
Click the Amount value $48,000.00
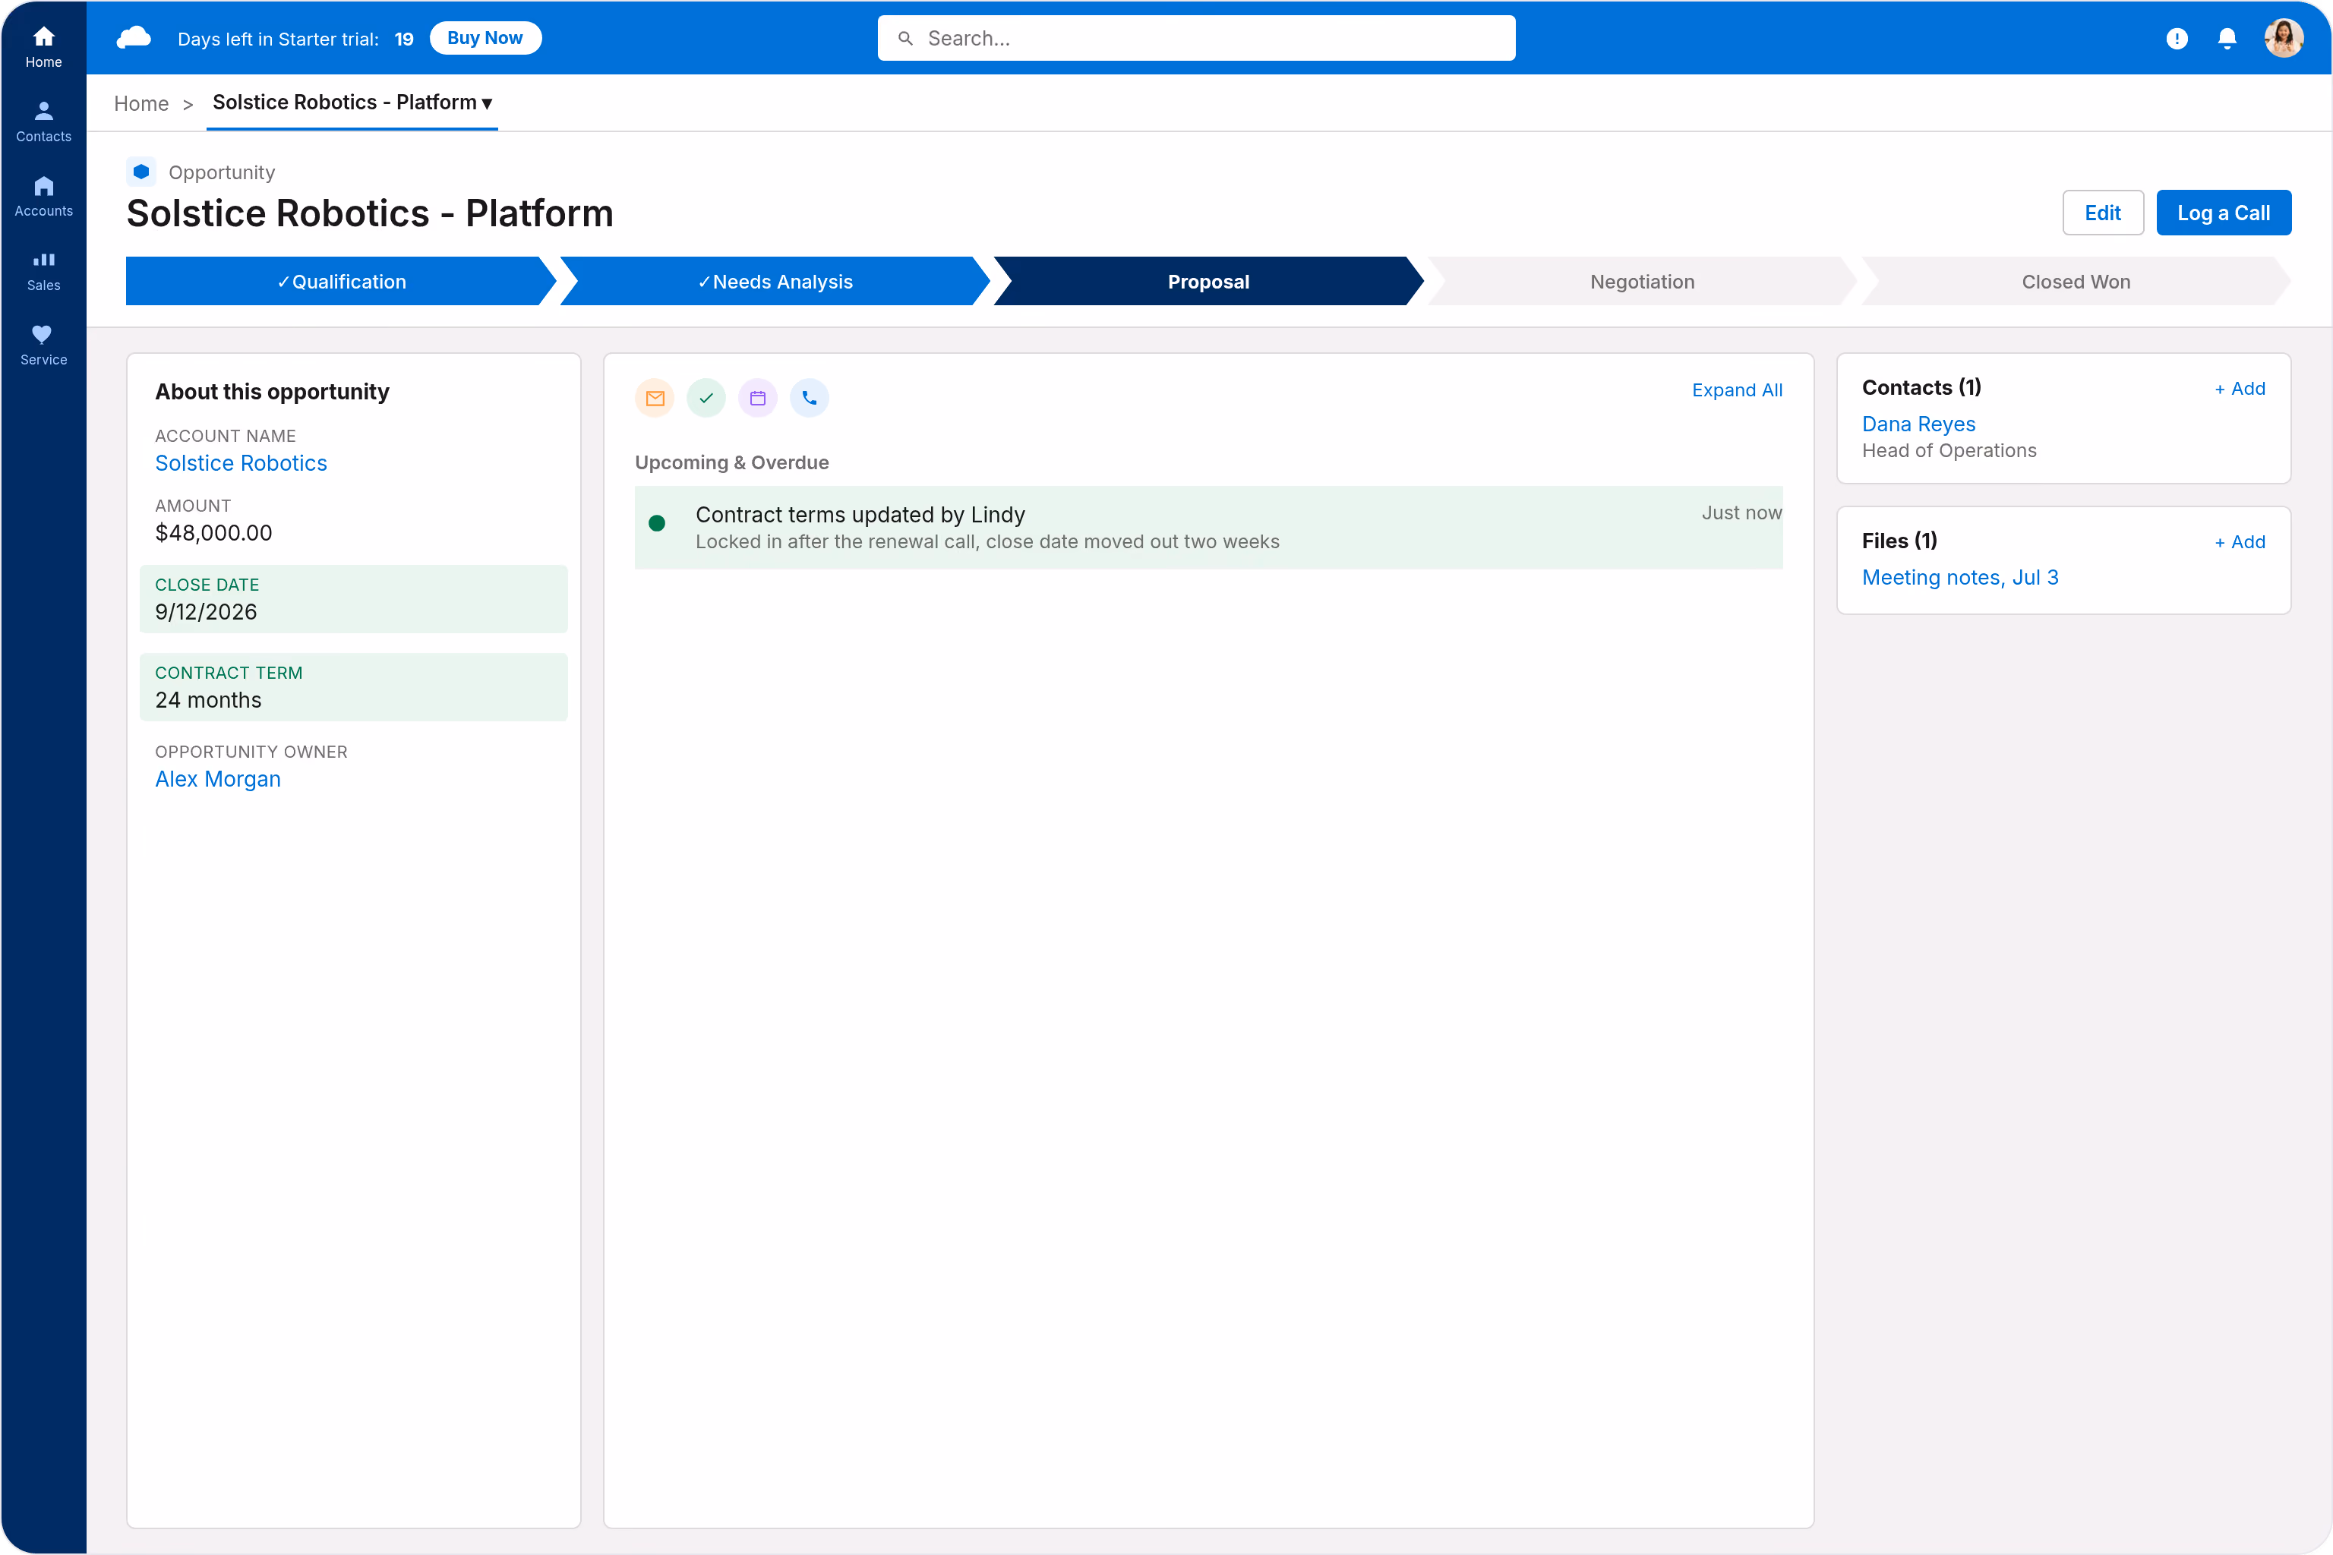coord(213,532)
